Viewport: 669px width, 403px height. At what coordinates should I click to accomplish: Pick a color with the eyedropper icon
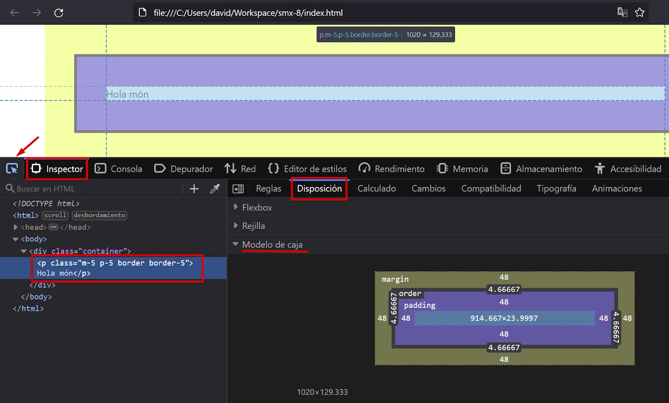[215, 189]
